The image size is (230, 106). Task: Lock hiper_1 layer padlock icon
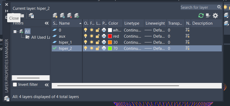tap(98, 42)
